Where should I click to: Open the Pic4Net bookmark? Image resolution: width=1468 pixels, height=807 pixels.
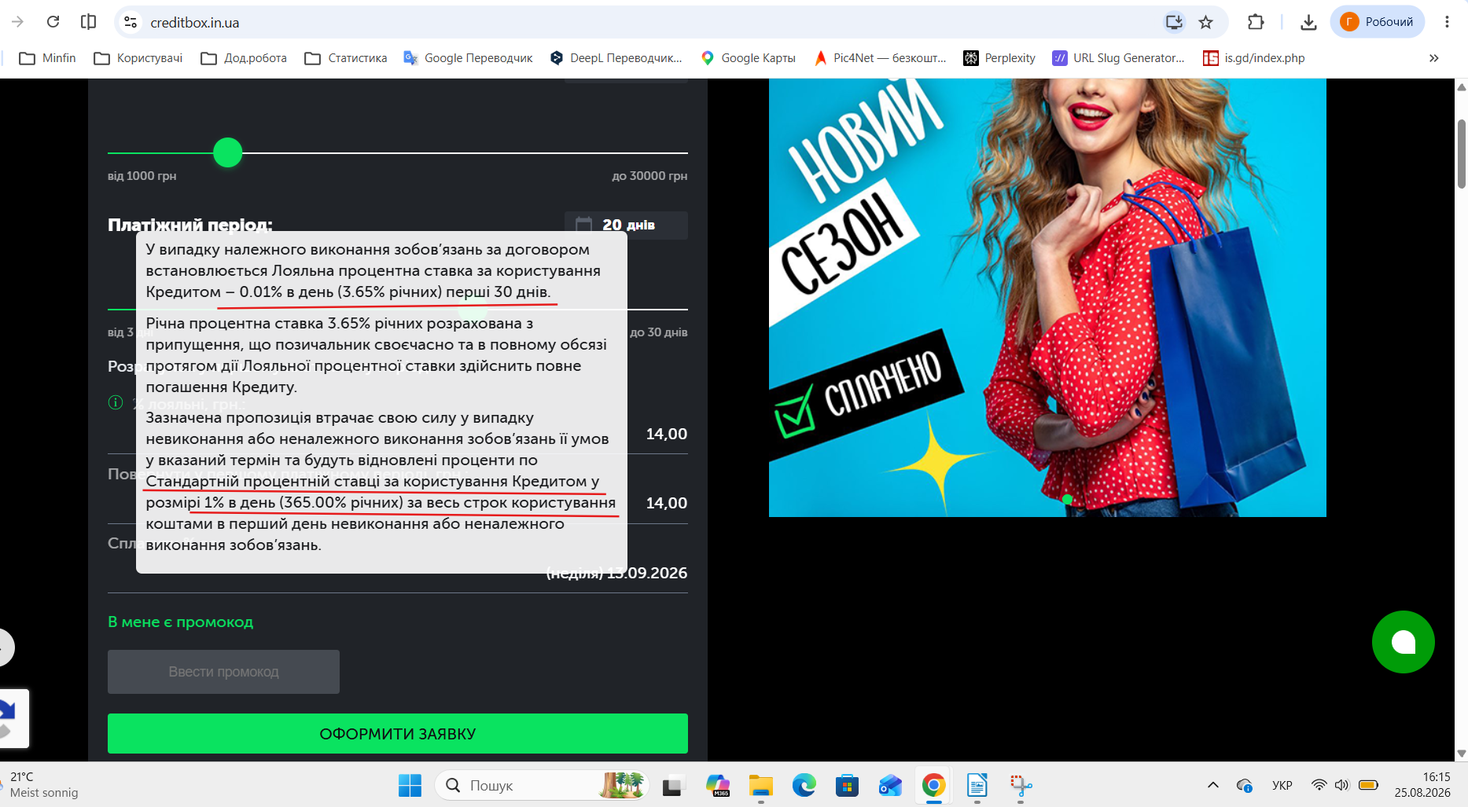pyautogui.click(x=881, y=58)
